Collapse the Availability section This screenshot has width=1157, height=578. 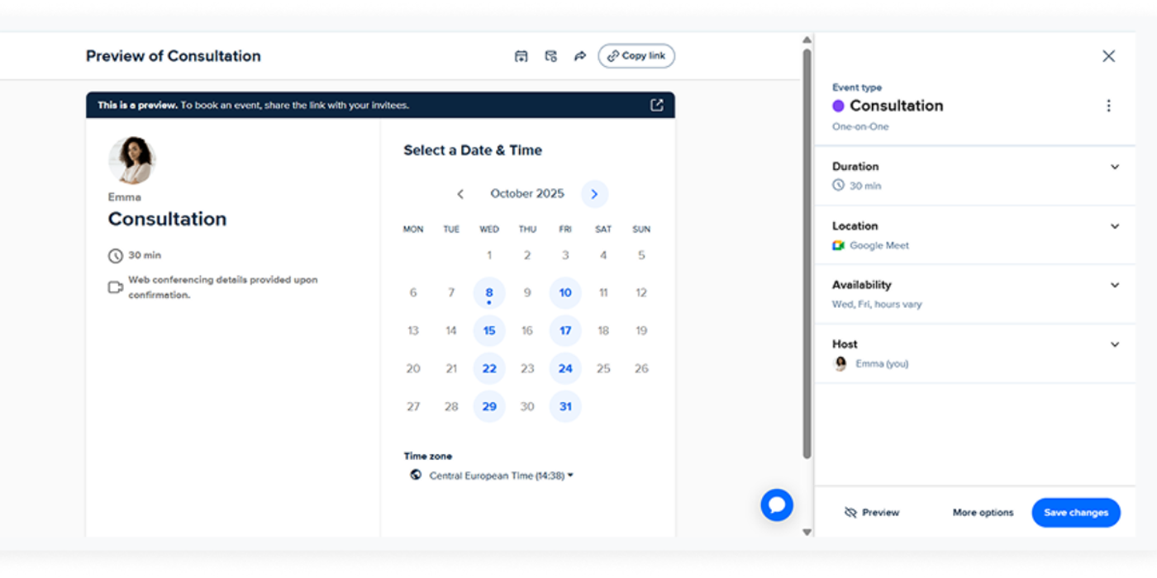point(1115,284)
